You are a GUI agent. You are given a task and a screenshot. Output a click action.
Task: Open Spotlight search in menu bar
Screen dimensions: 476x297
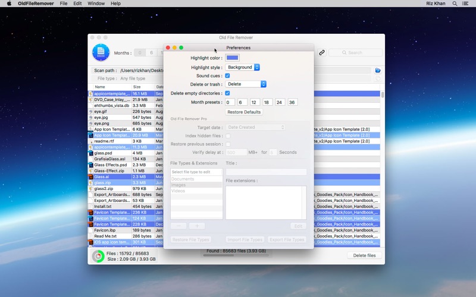(x=455, y=4)
